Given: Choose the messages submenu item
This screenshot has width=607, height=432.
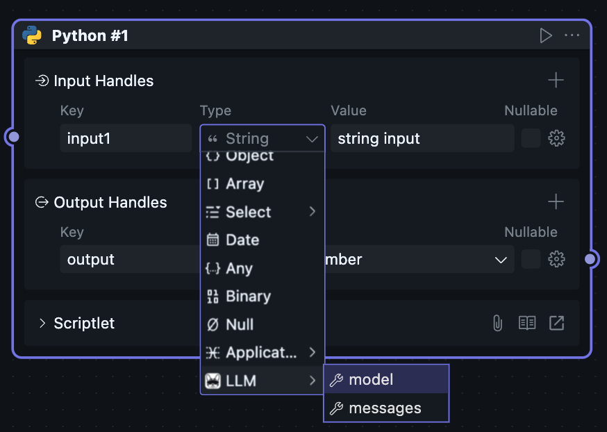Looking at the screenshot, I should [x=385, y=408].
